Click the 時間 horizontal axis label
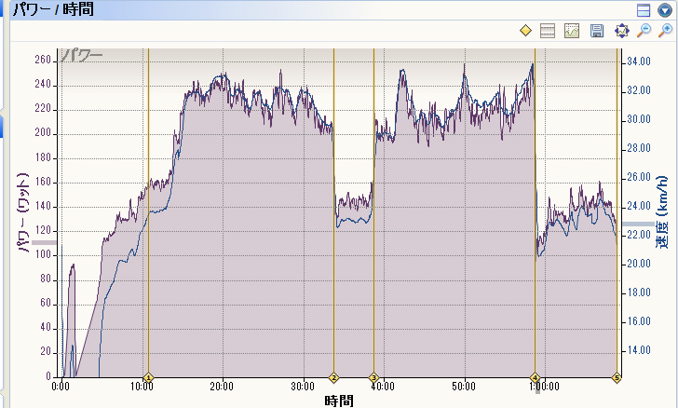 point(339,401)
